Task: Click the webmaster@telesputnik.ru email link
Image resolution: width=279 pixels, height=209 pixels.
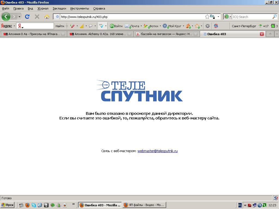Action: pyautogui.click(x=157, y=151)
